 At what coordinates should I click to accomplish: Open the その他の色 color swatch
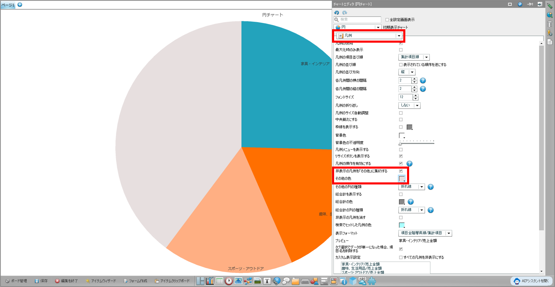coord(402,179)
